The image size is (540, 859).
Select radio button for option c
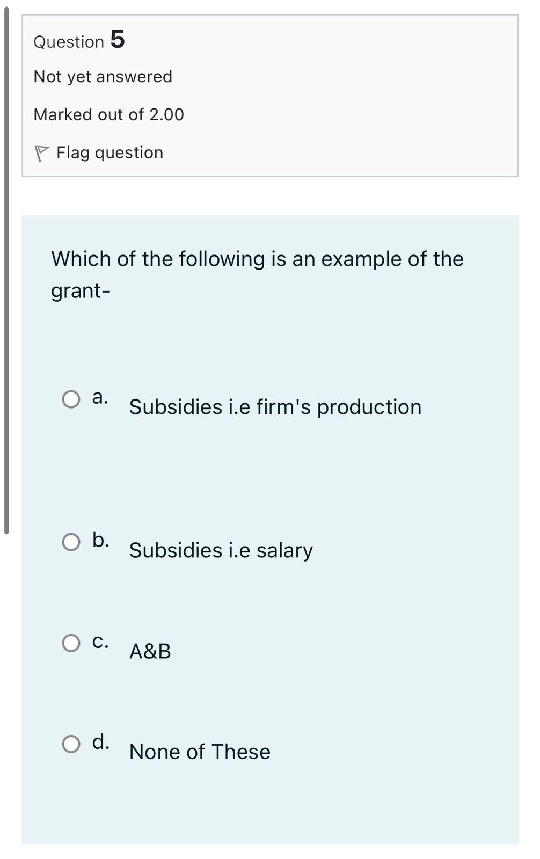coord(71,642)
